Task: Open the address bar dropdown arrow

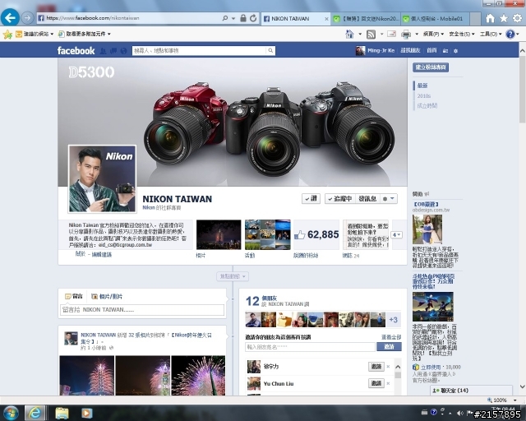Action: pos(233,18)
